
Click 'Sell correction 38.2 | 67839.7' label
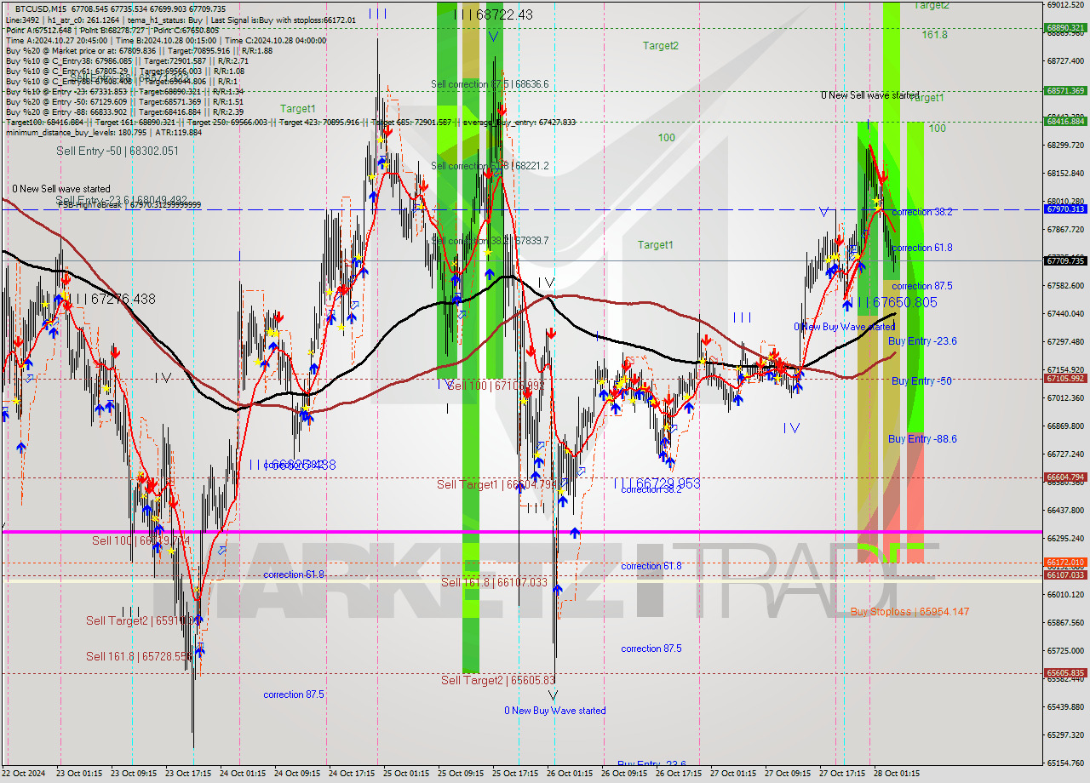(x=490, y=241)
